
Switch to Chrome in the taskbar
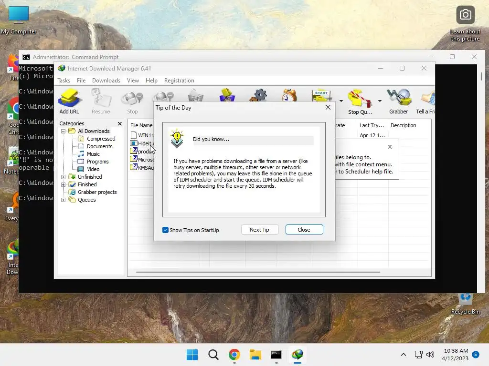[x=234, y=355]
